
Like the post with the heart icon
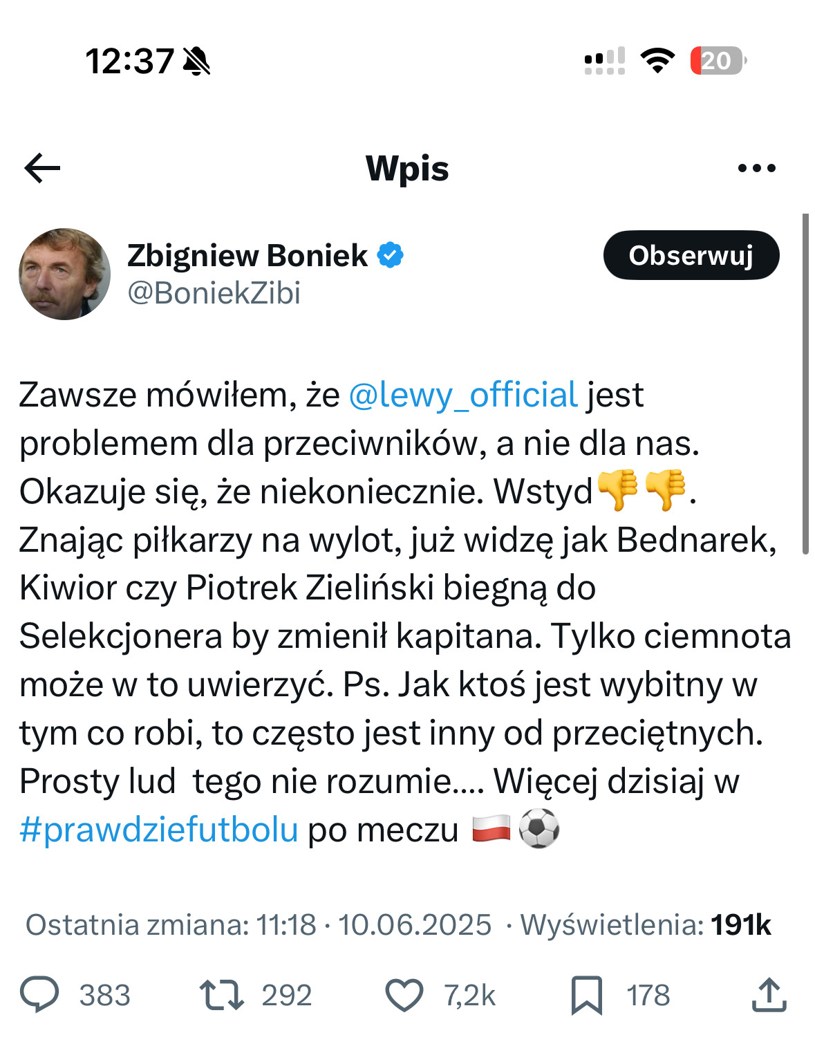pyautogui.click(x=404, y=996)
